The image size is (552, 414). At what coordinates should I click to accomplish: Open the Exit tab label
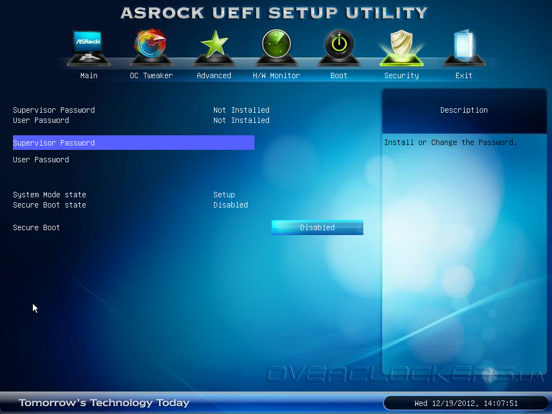[x=464, y=75]
